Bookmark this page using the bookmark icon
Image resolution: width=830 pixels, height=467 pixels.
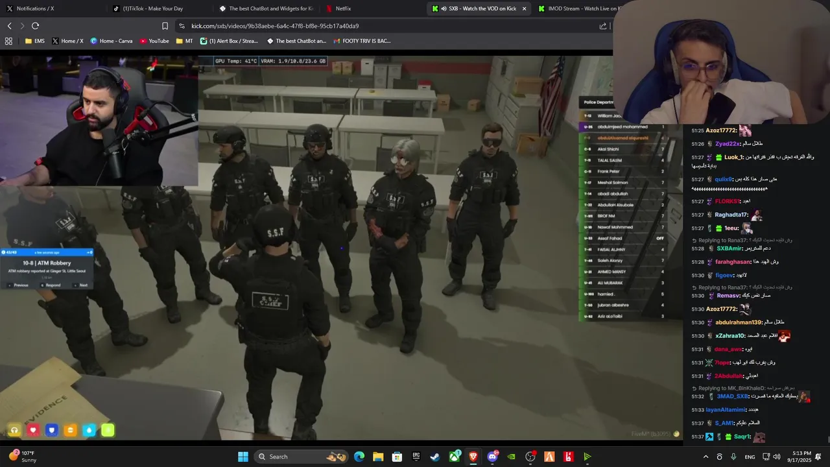165,26
